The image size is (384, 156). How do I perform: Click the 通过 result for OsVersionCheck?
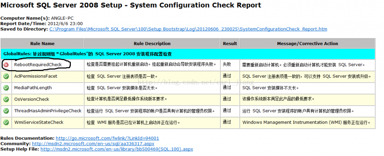coord(227,99)
